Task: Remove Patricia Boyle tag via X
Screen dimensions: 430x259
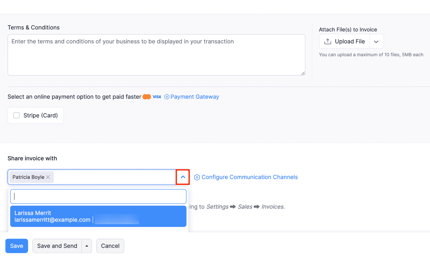Action: click(x=48, y=177)
